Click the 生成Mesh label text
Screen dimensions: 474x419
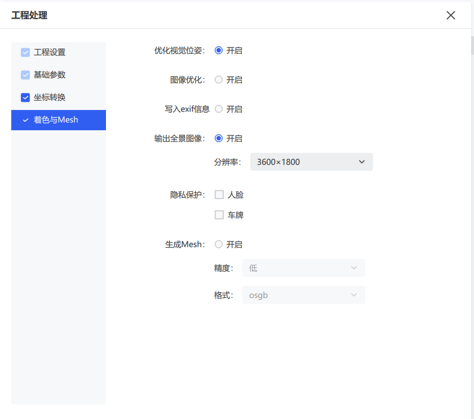[185, 244]
